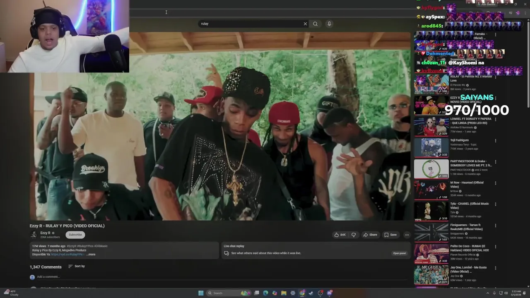Open the Ezzy R channel avatar
The width and height of the screenshot is (530, 298).
tap(34, 235)
